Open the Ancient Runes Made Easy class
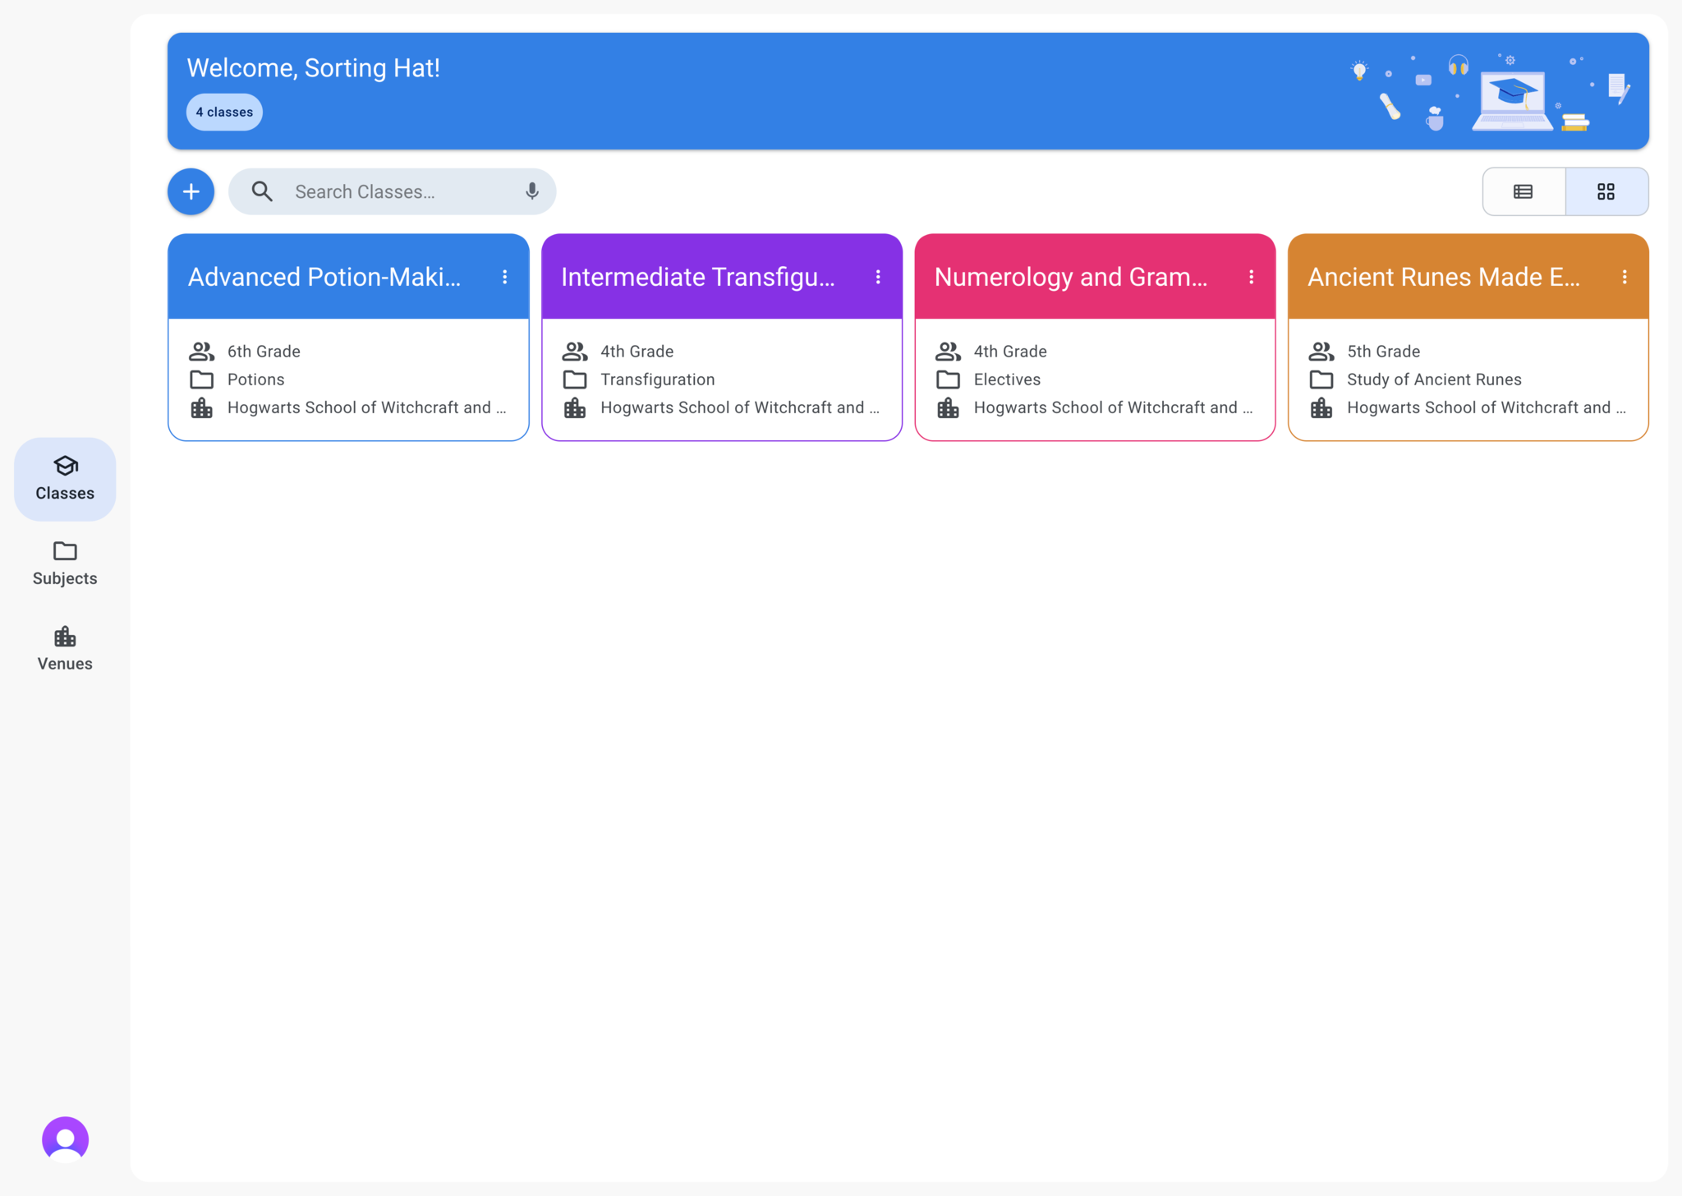This screenshot has height=1196, width=1682. [1443, 278]
